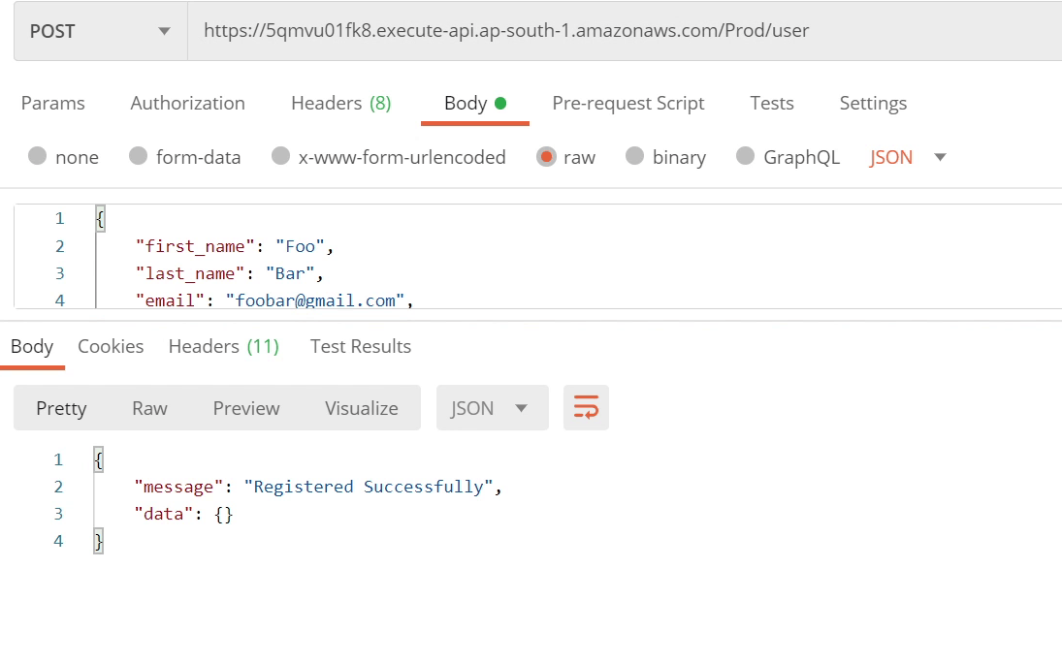1062x663 pixels.
Task: Select the raw body radio button
Action: click(547, 157)
